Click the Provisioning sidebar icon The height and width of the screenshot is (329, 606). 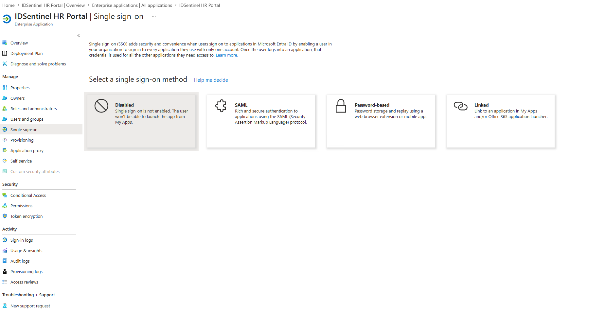pyautogui.click(x=5, y=140)
